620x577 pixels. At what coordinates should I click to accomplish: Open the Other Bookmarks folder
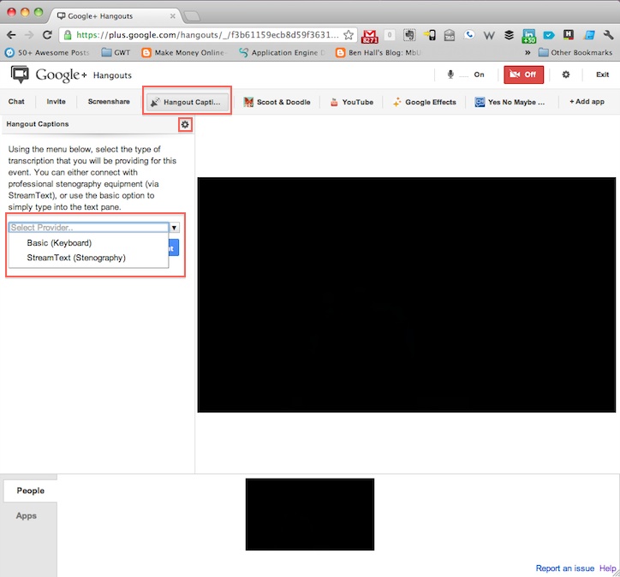[x=575, y=52]
